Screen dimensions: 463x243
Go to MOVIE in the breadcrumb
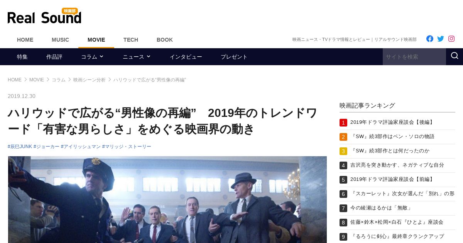[x=37, y=80]
